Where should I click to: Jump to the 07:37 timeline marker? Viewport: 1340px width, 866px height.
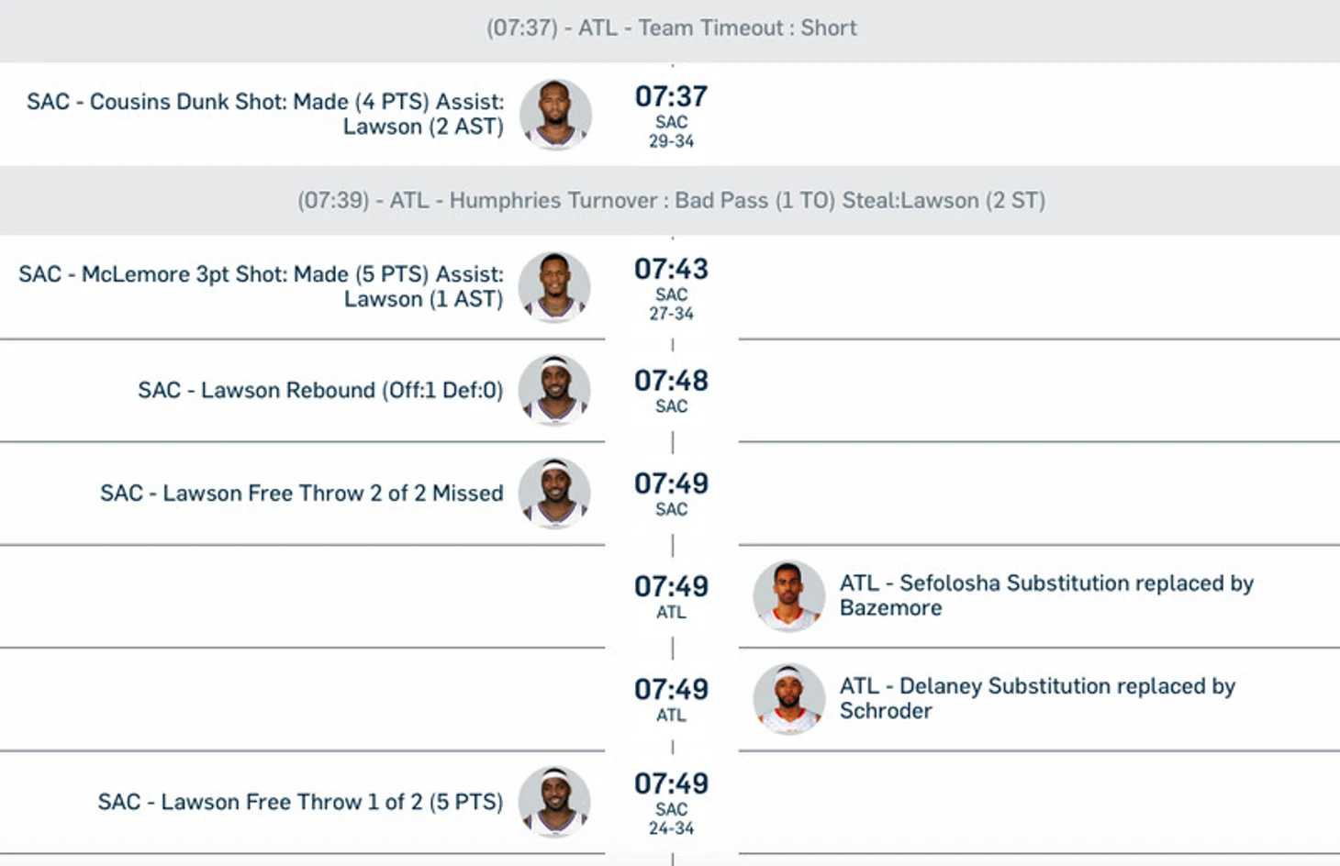(671, 96)
